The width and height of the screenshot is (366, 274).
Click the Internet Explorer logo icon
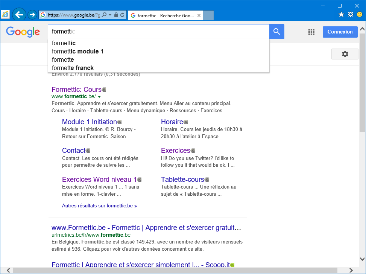coord(5,15)
